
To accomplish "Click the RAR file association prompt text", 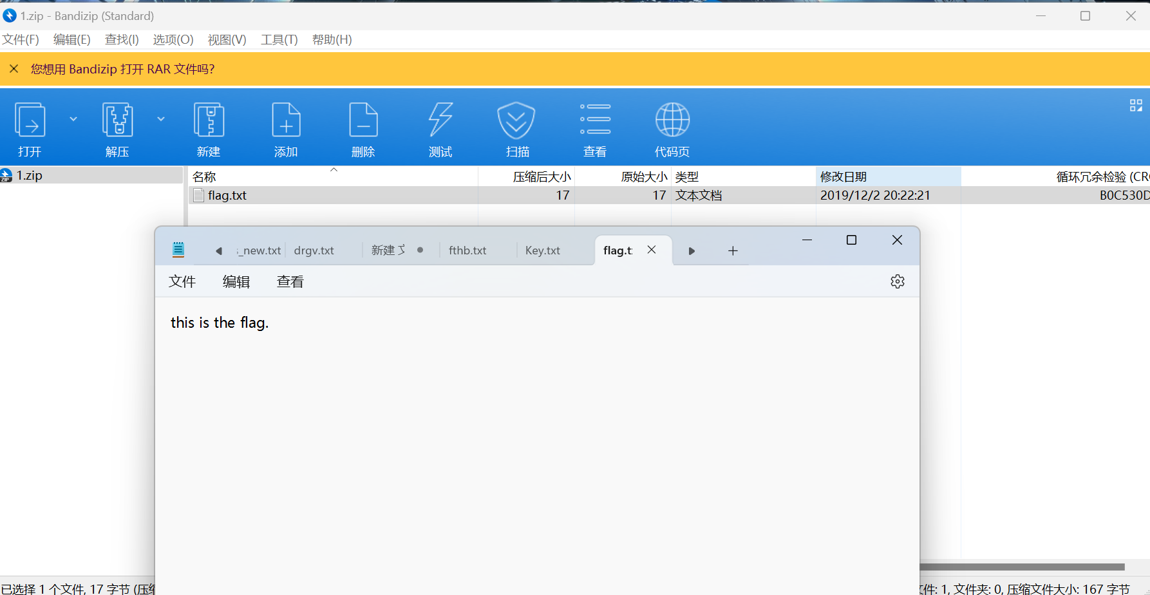I will 122,69.
